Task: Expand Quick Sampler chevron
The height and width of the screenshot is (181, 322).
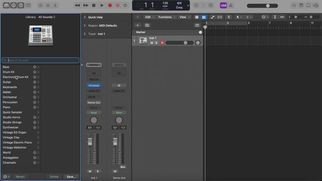Action: pos(38,112)
